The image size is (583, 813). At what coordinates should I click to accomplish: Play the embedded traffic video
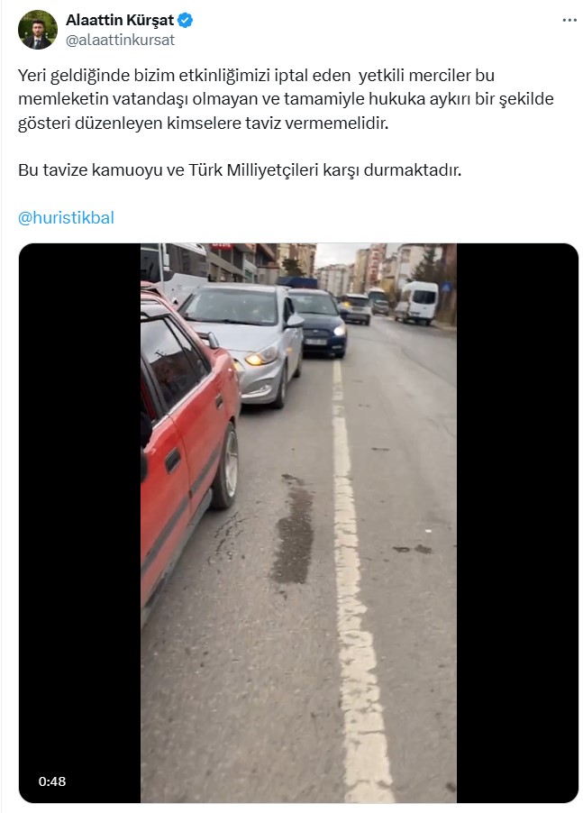pos(298,523)
